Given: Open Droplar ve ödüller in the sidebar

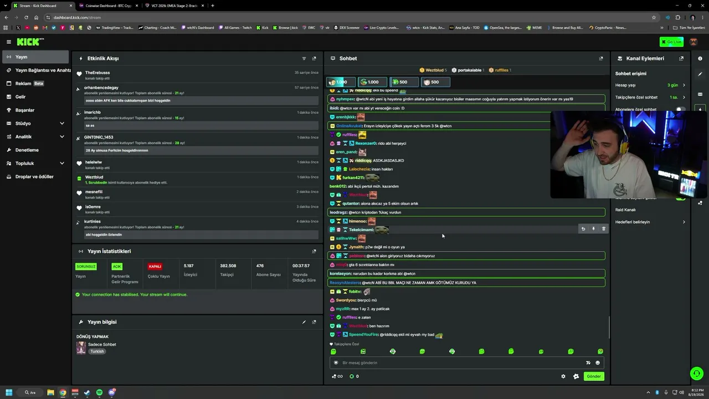Looking at the screenshot, I should point(35,177).
